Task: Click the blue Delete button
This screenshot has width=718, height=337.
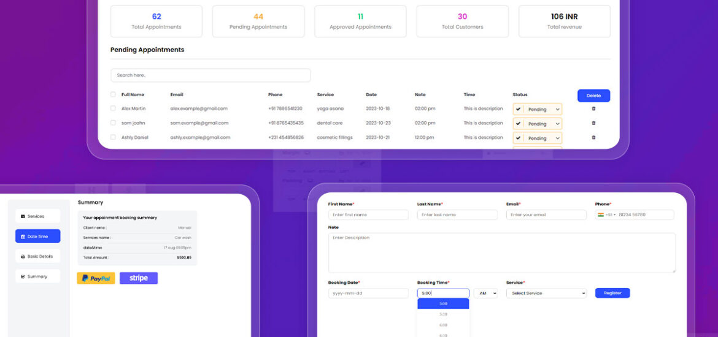Action: click(593, 96)
